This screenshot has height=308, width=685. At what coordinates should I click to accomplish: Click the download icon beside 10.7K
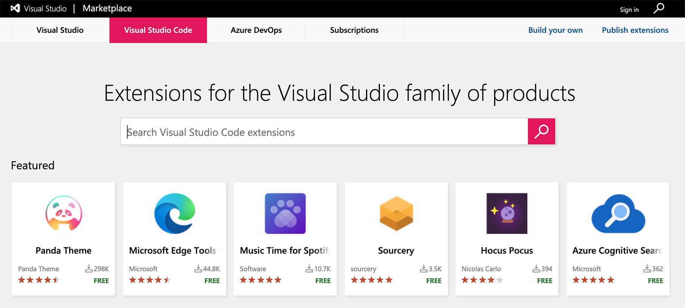pyautogui.click(x=309, y=269)
